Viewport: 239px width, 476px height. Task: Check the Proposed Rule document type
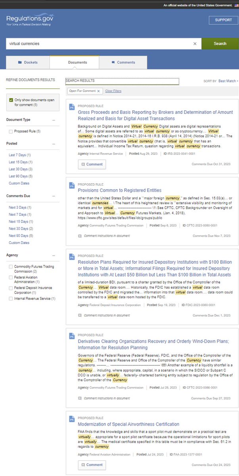11,131
